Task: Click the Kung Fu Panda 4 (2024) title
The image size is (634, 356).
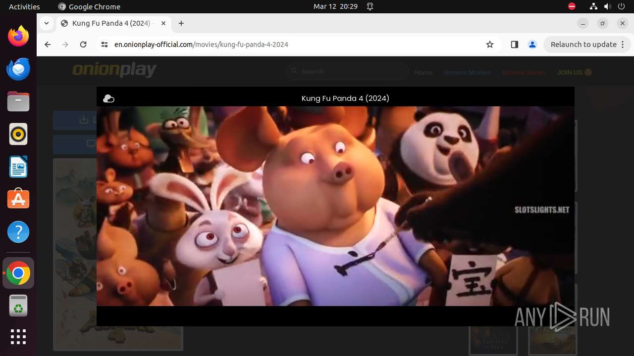Action: [345, 98]
